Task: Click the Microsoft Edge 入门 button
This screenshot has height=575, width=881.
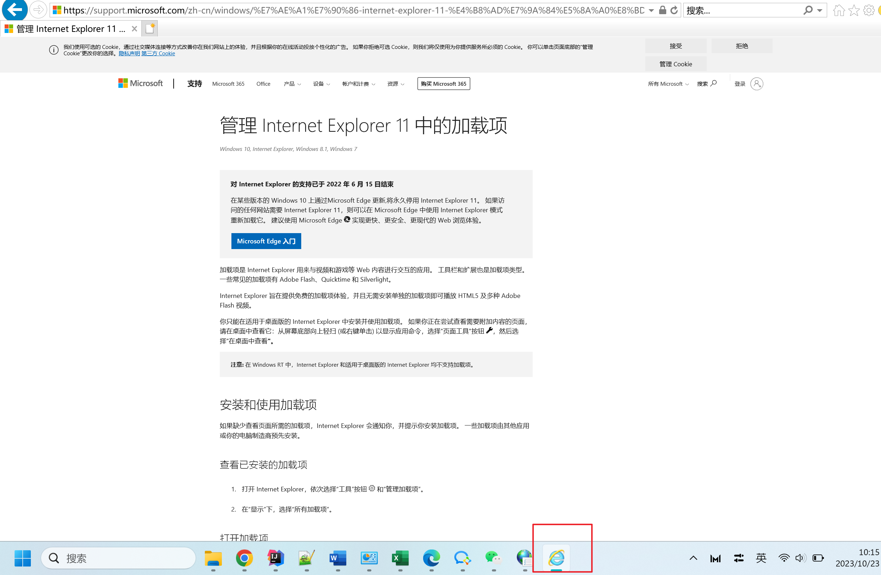Action: pos(265,241)
